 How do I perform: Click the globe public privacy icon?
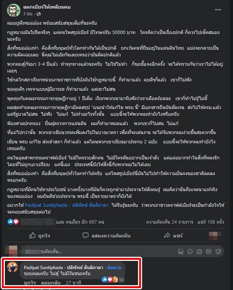(39, 14)
